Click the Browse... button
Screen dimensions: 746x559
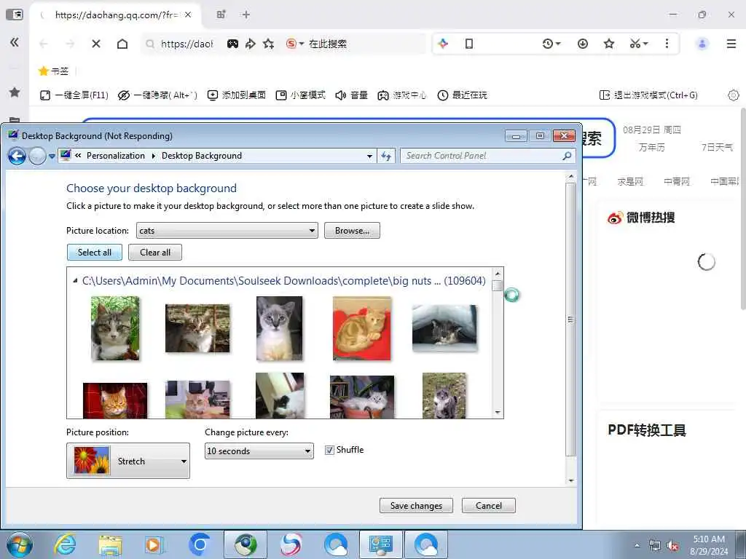[x=352, y=231]
